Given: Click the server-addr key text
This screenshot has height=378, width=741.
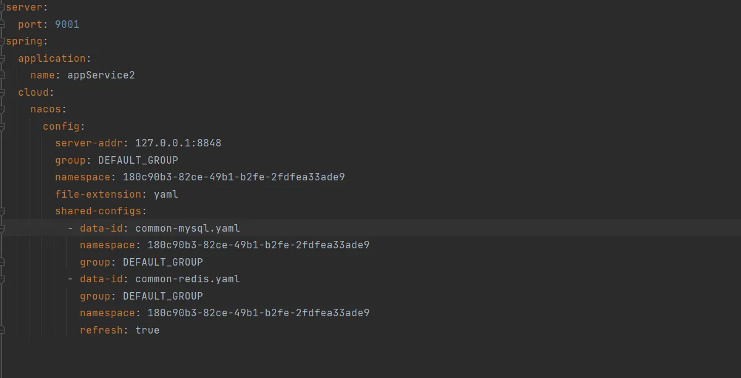Looking at the screenshot, I should click(x=88, y=143).
